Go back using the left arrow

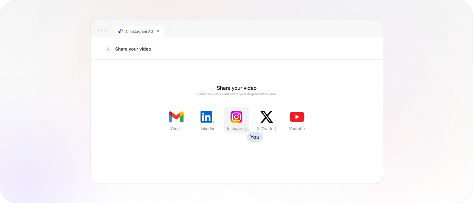point(109,49)
